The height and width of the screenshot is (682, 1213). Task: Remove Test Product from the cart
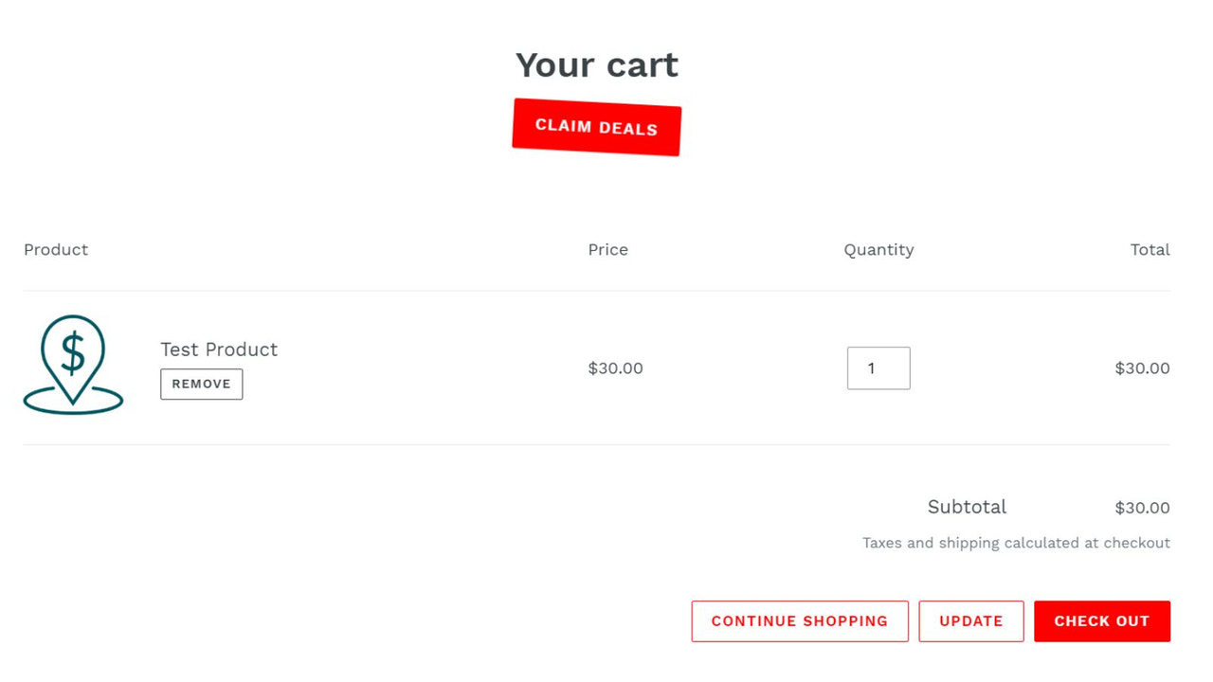(201, 384)
